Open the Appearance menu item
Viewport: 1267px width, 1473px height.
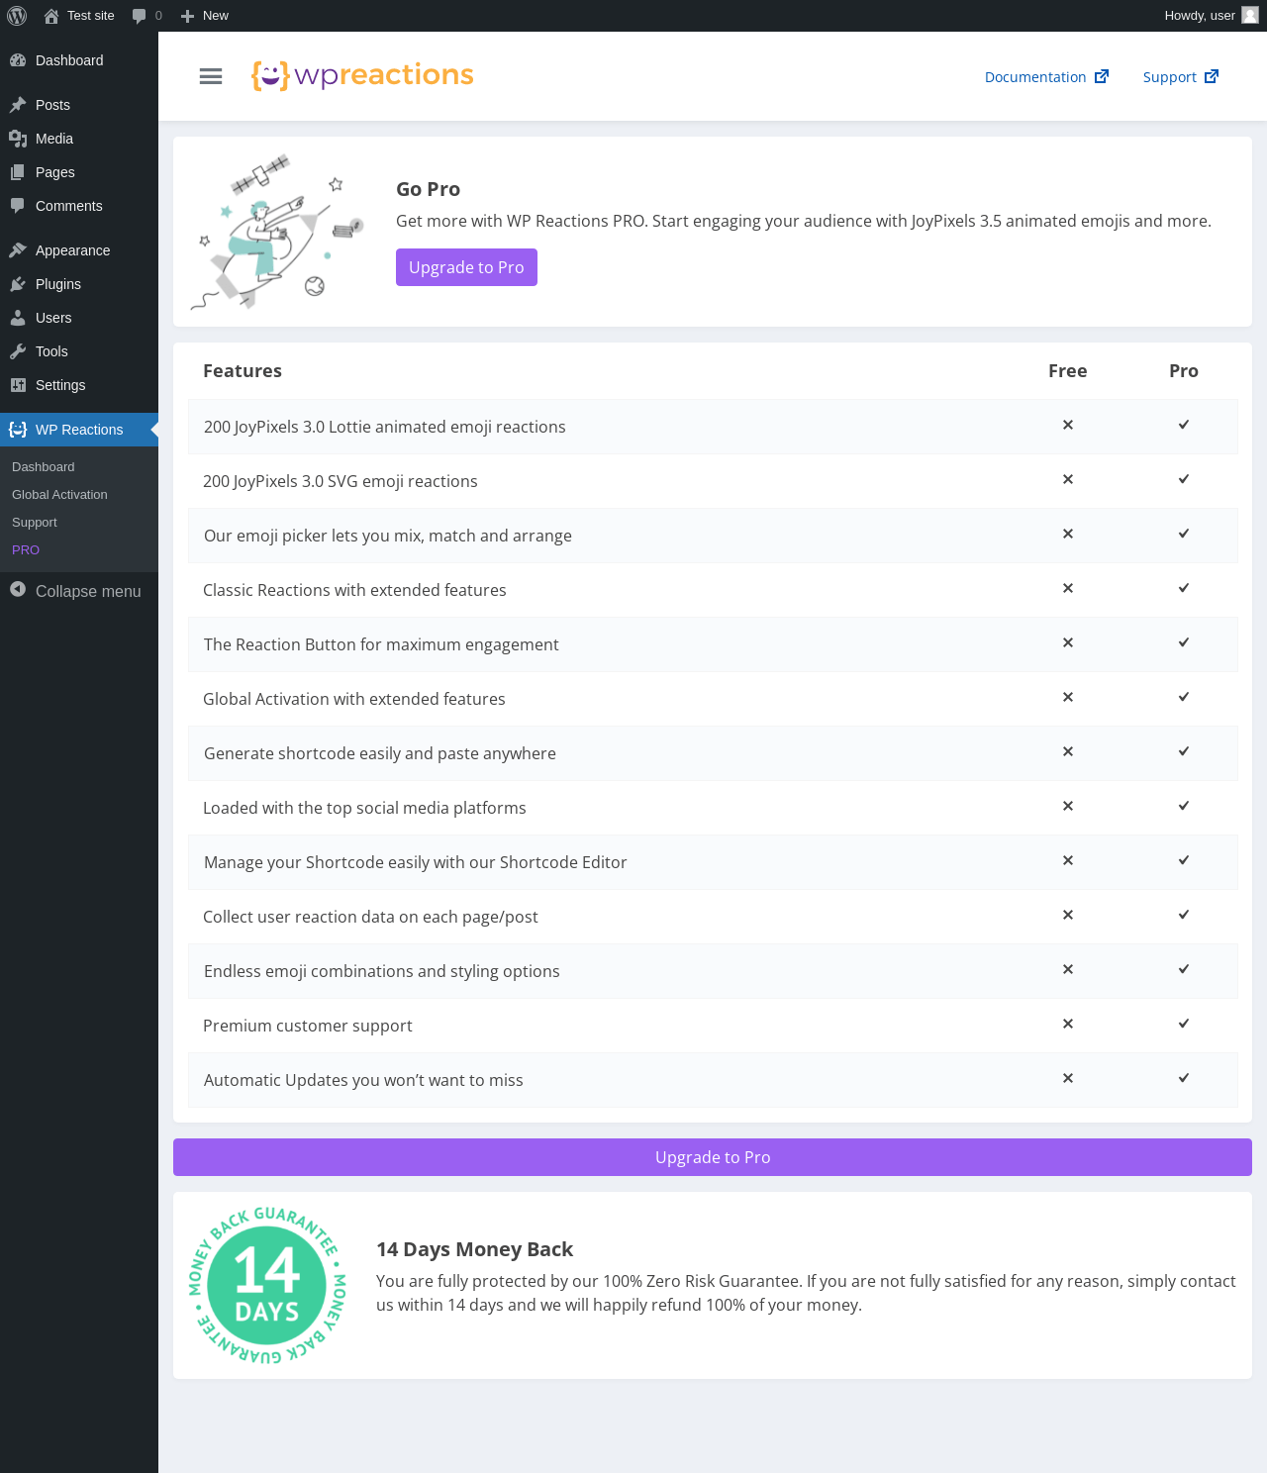[x=79, y=250]
